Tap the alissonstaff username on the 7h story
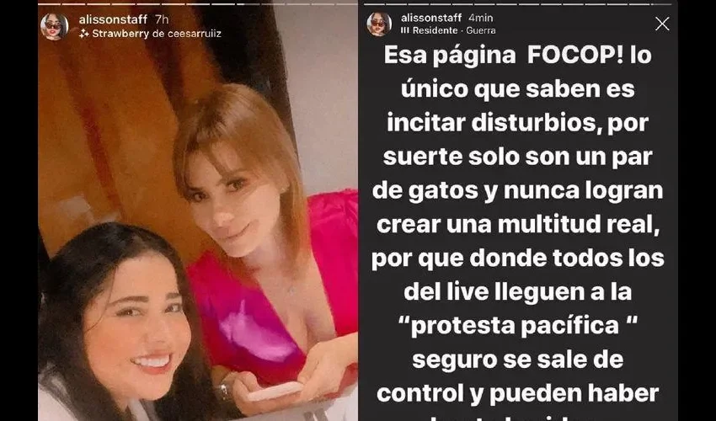This screenshot has height=421, width=716. pos(113,19)
